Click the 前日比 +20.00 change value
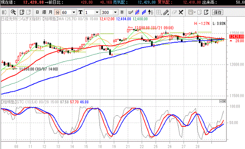This screenshot has height=149, width=245. click(87, 2)
